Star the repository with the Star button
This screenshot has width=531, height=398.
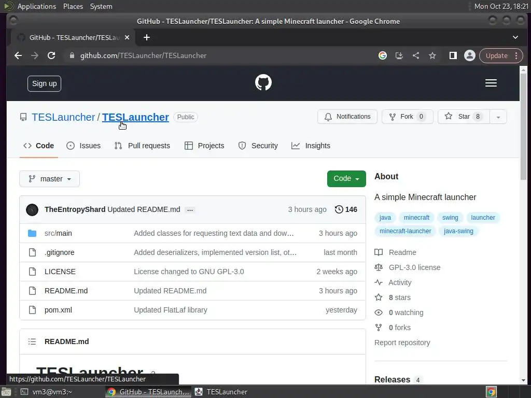[x=463, y=117]
